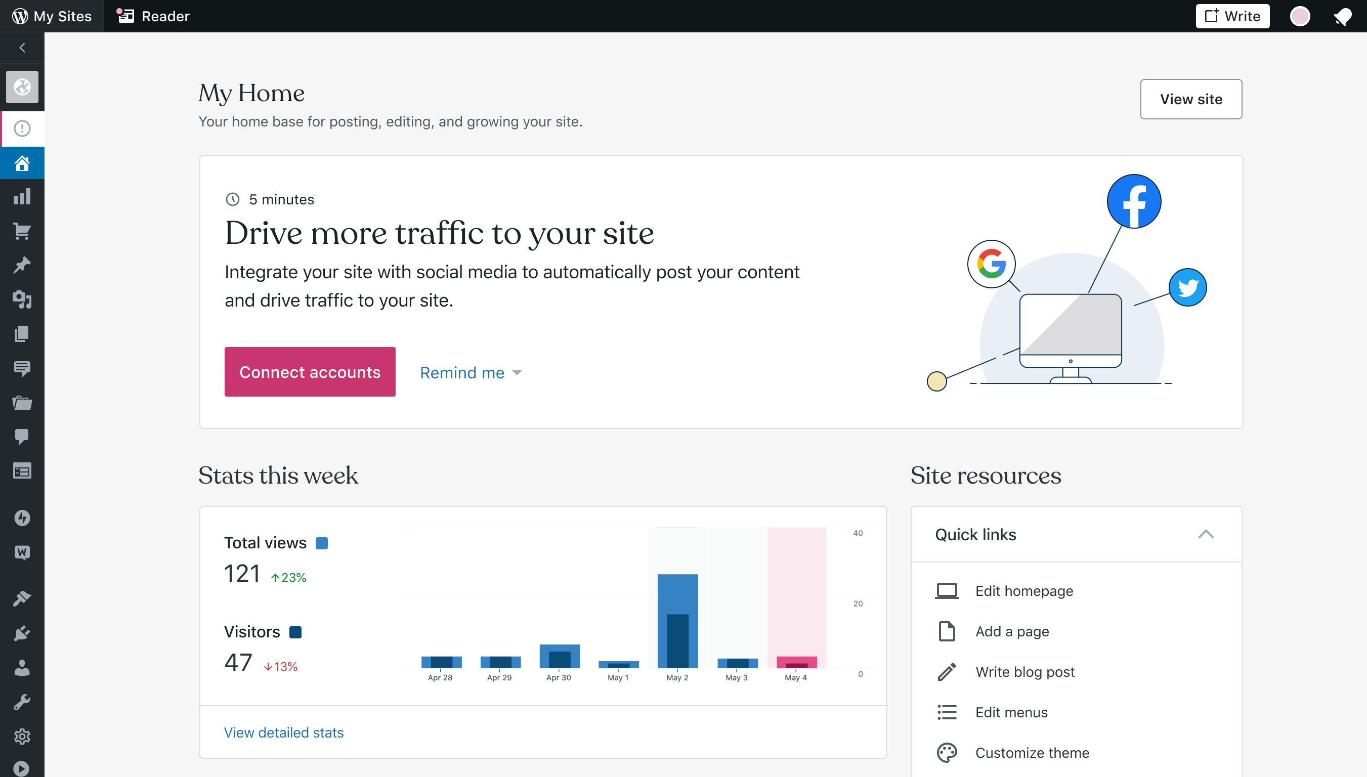Click the May 2 bar in chart

tap(677, 621)
